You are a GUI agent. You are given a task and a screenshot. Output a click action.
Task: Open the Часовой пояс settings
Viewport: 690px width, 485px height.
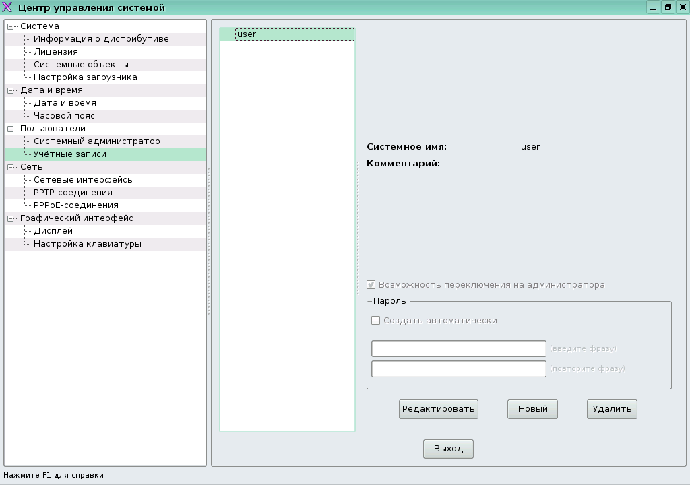point(64,115)
